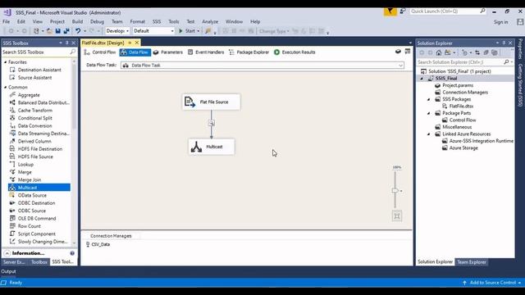Switch to Execution Results tab

294,52
